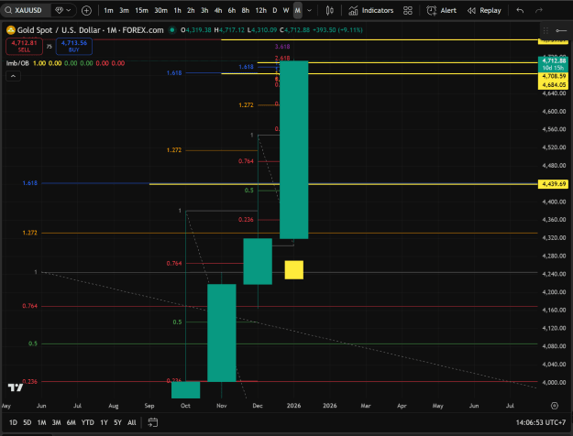The height and width of the screenshot is (436, 573).
Task: Open the XAUUSD symbol search
Action: coord(24,10)
